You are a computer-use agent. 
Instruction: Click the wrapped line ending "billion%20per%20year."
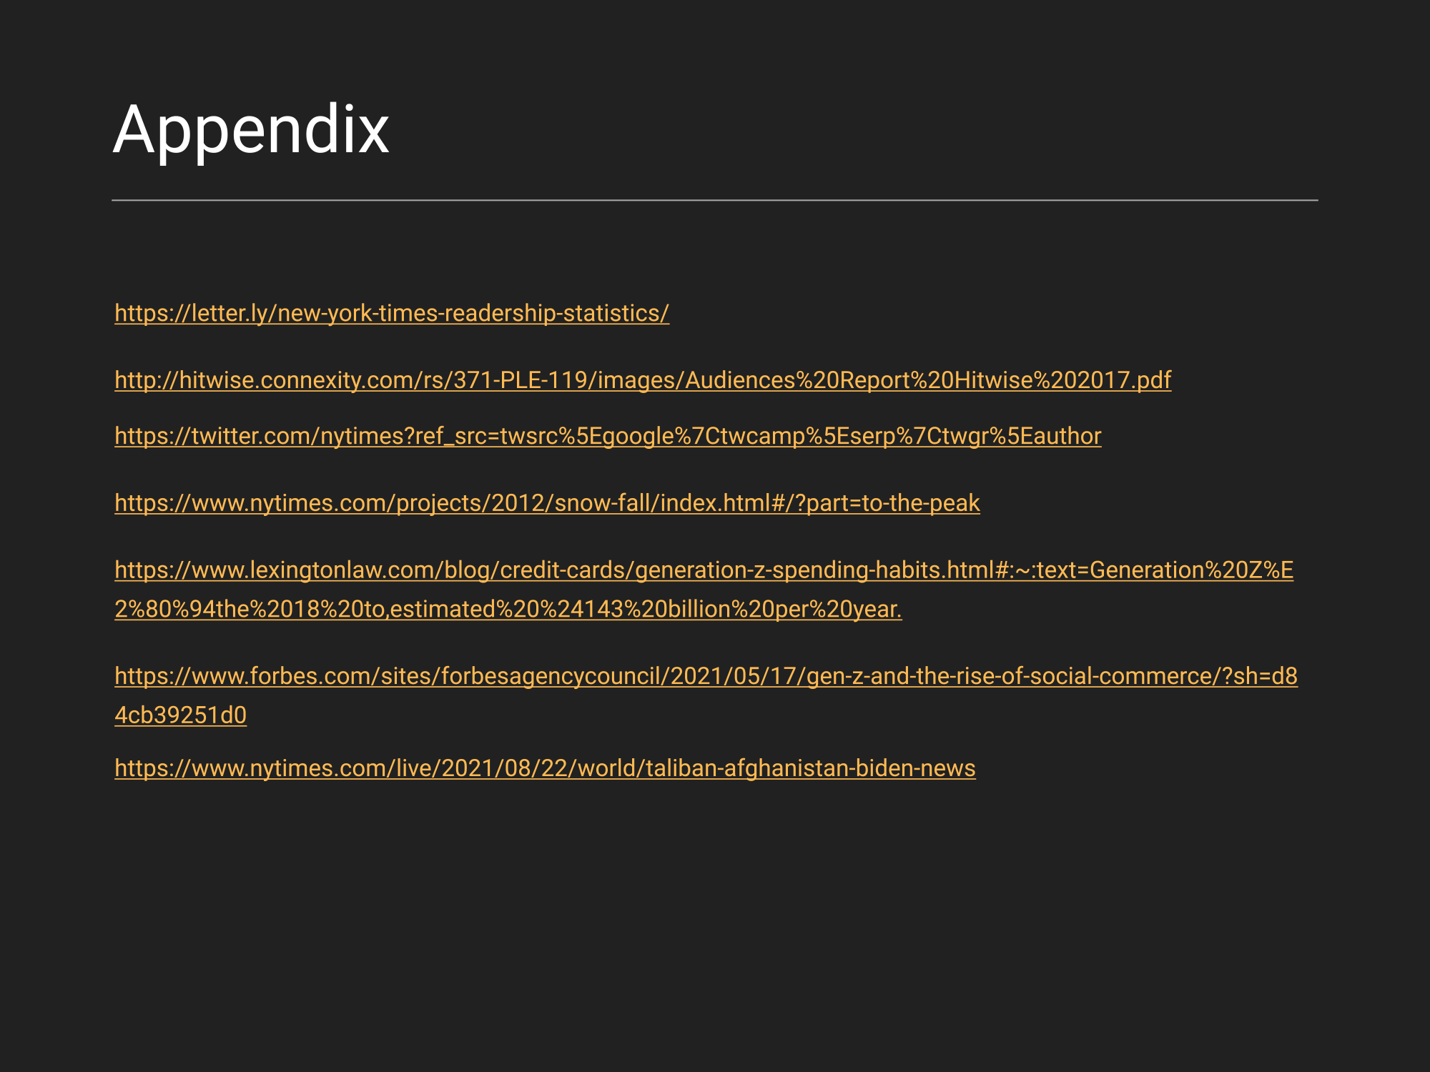click(x=508, y=610)
